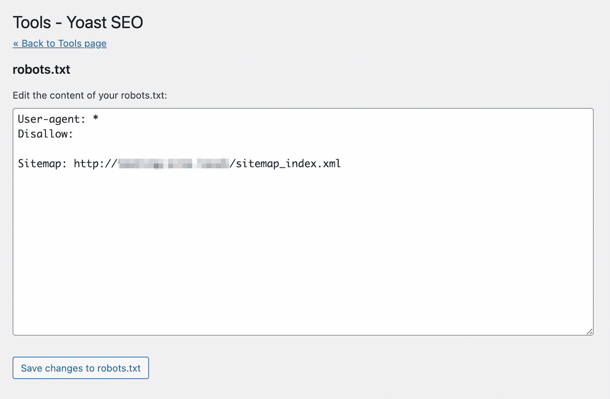
Task: Click the Edit the content instruction text
Action: (x=89, y=95)
